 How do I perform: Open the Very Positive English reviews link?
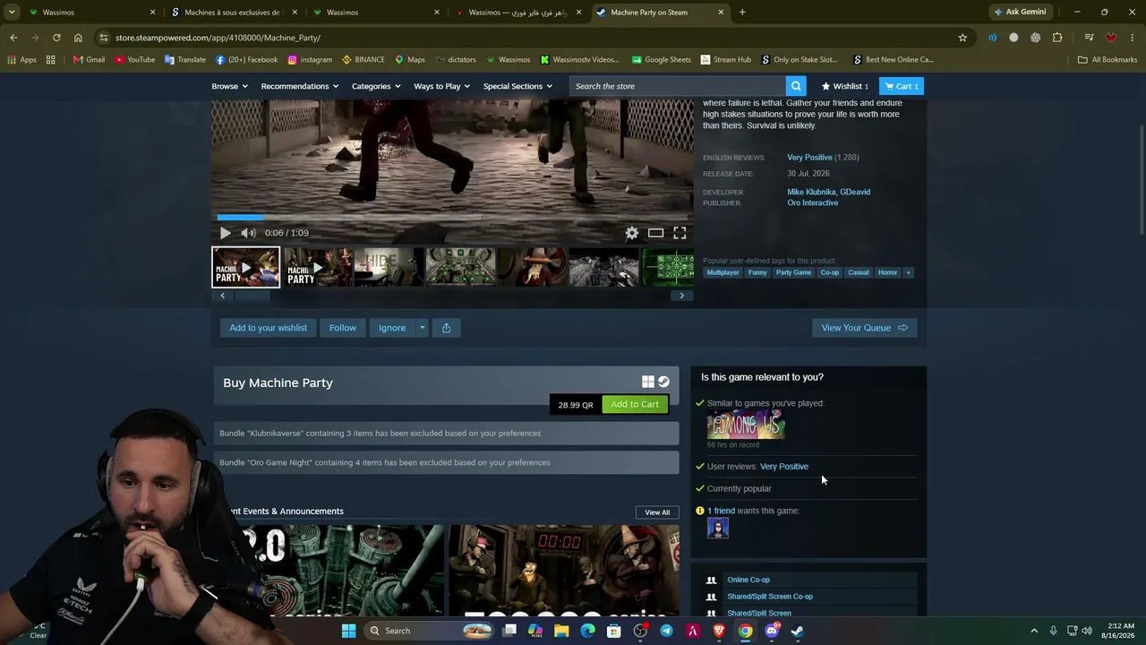point(809,158)
